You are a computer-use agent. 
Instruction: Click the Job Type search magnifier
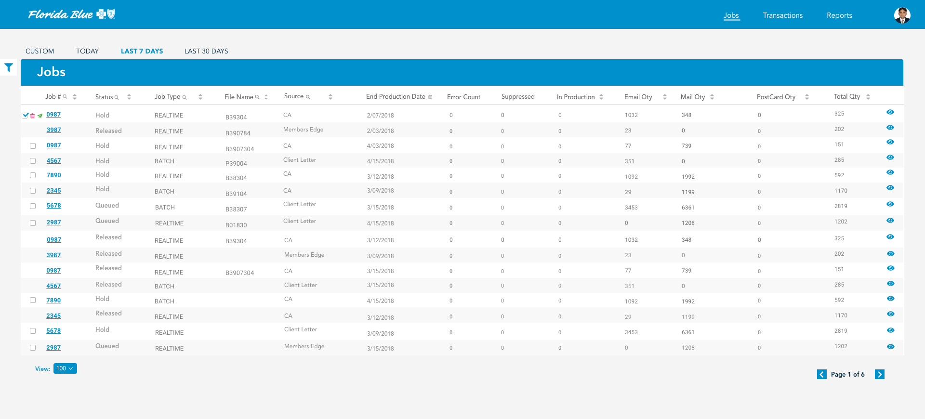185,97
